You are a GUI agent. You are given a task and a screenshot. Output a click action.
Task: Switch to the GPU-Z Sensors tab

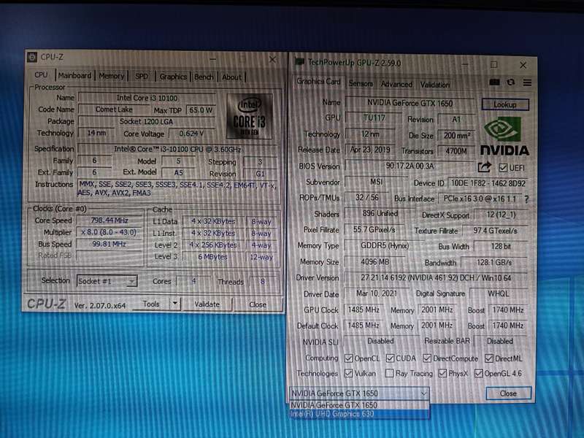pyautogui.click(x=361, y=83)
